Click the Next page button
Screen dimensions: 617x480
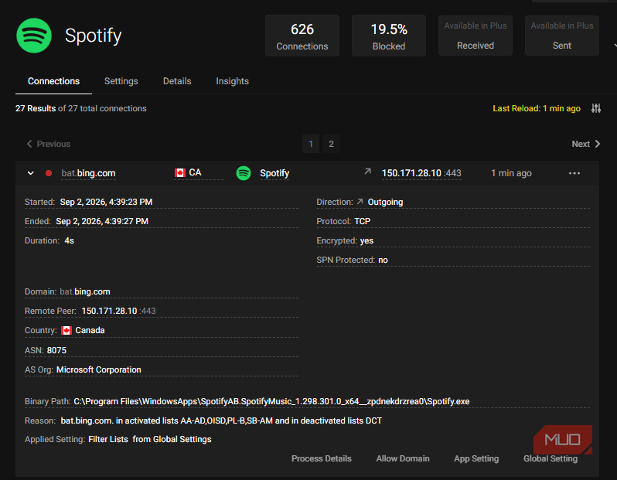pos(586,144)
